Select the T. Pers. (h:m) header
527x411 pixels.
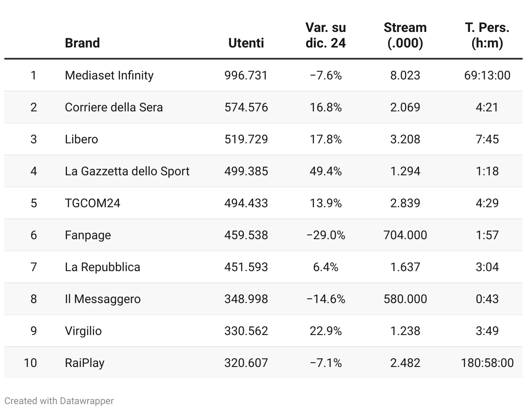click(x=487, y=35)
